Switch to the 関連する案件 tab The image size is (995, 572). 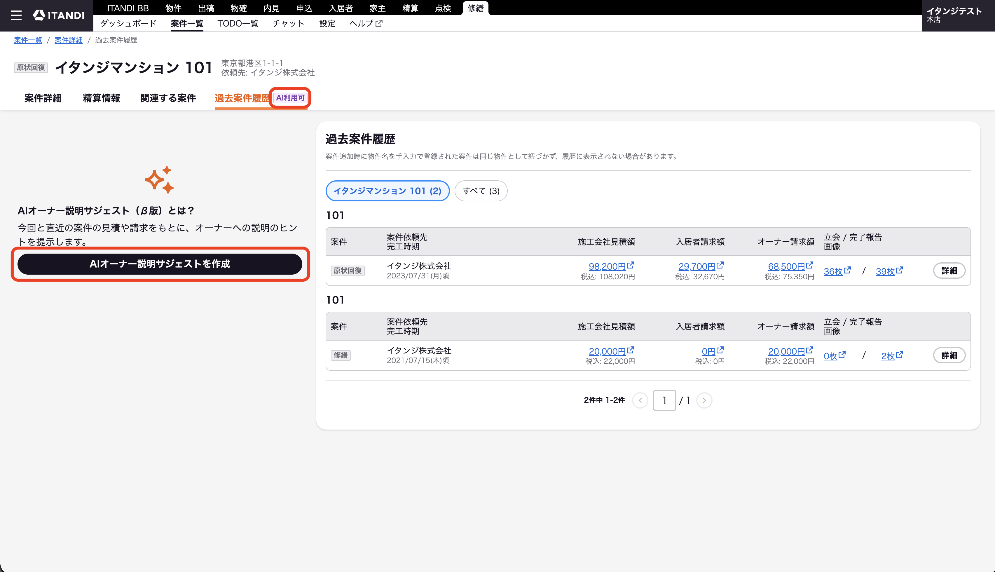pyautogui.click(x=168, y=98)
